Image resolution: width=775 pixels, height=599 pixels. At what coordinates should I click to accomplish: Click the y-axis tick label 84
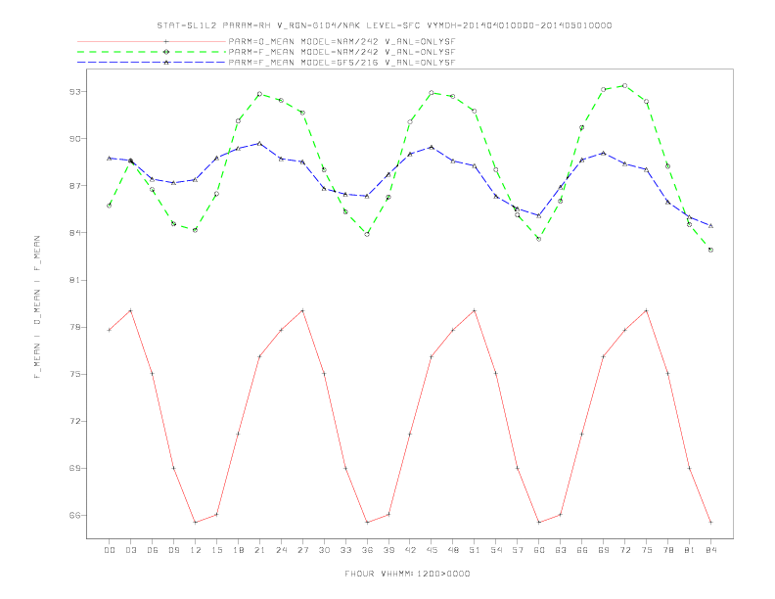(x=74, y=233)
